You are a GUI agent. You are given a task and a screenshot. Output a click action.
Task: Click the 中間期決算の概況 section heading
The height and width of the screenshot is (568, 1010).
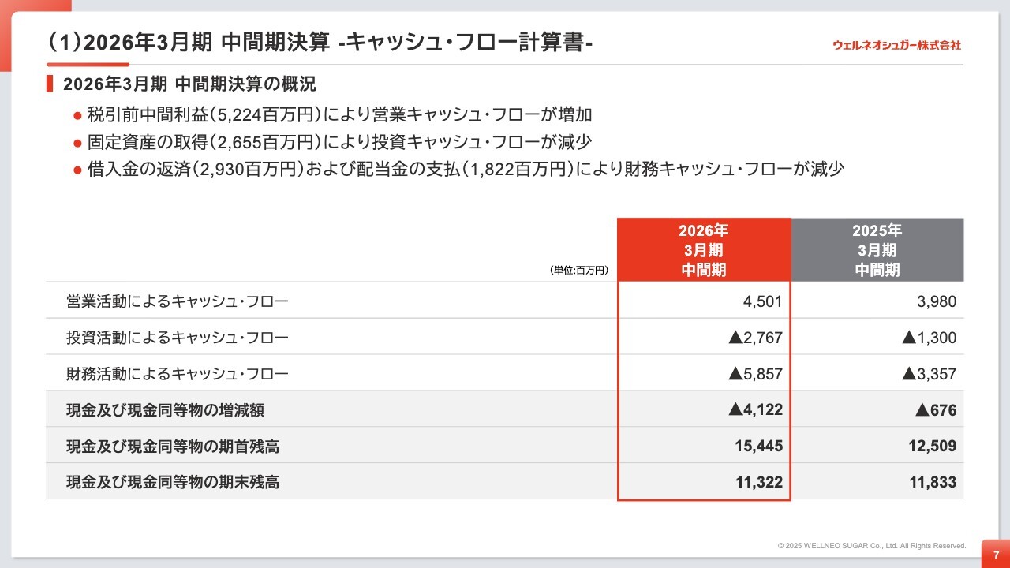[189, 84]
